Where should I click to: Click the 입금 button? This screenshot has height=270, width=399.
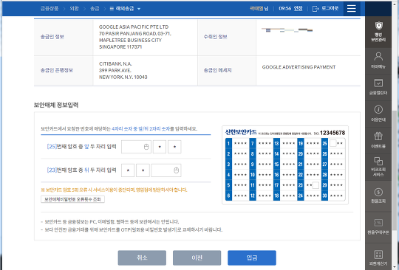coord(252,257)
